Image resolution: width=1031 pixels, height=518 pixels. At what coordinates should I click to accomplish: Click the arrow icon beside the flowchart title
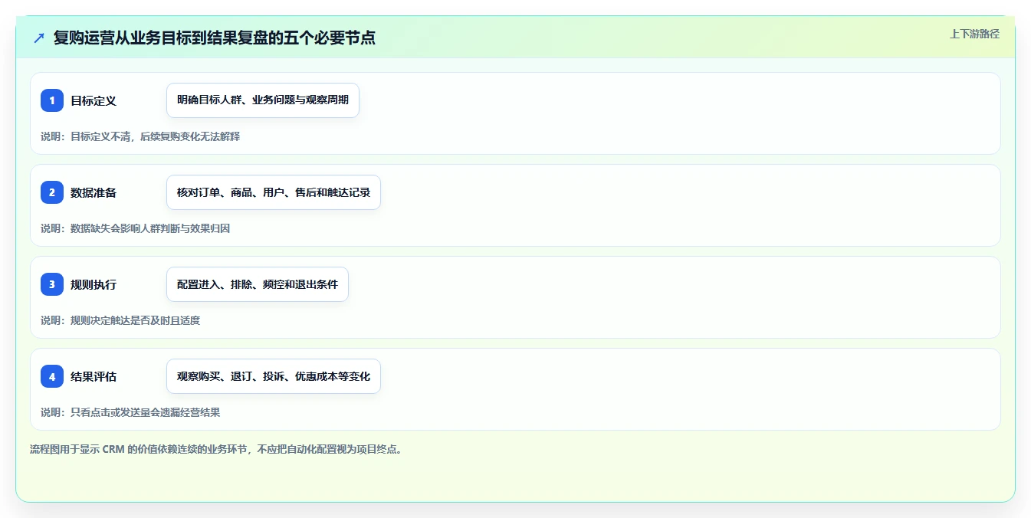pos(39,38)
